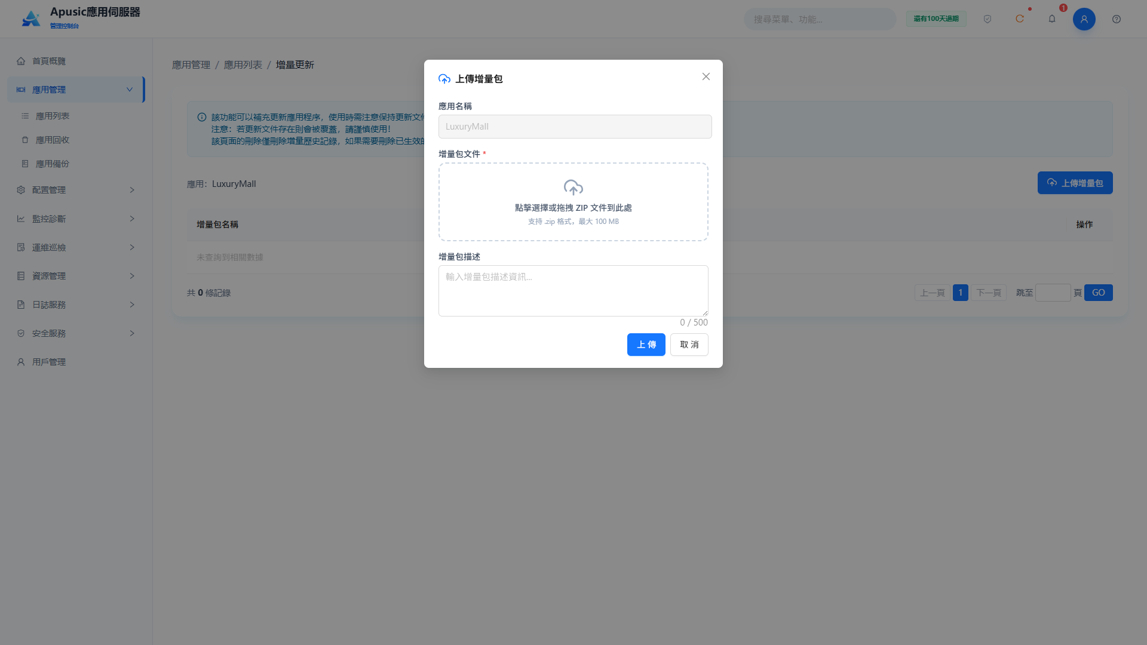
Task: Close the 上傳增量包 dialog
Action: (x=706, y=76)
